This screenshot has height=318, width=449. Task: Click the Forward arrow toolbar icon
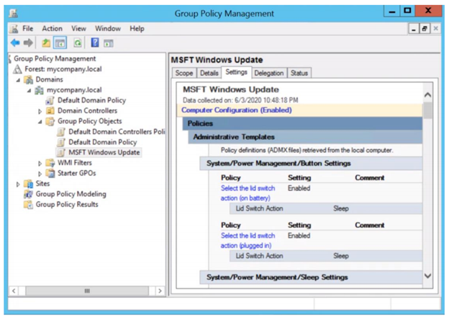[28, 43]
